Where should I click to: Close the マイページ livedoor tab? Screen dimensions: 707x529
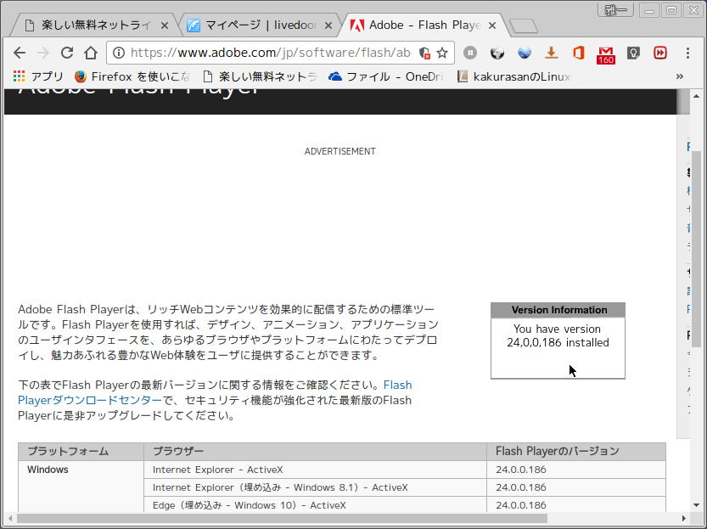tap(328, 25)
